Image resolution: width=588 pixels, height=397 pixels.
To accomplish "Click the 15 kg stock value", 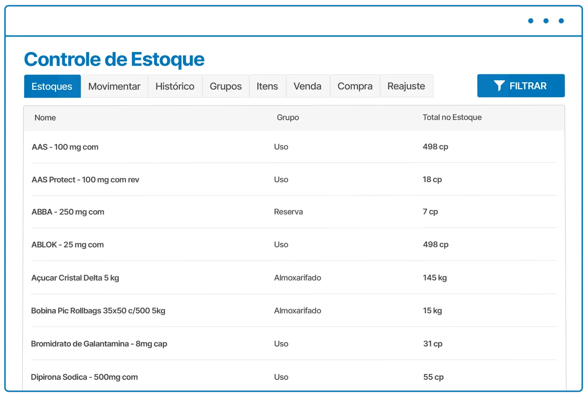I will pyautogui.click(x=432, y=310).
